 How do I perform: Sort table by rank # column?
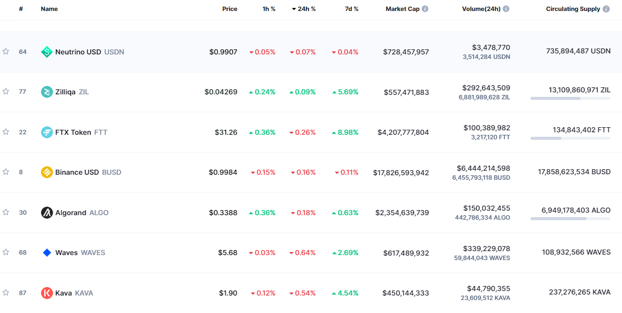tap(21, 9)
